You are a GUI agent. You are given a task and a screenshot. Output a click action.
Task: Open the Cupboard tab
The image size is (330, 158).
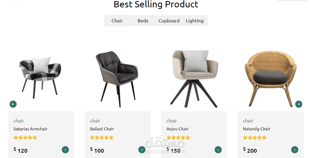(x=169, y=21)
